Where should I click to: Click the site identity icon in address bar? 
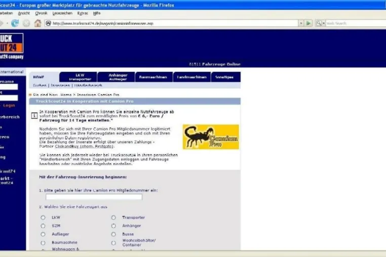click(48, 23)
